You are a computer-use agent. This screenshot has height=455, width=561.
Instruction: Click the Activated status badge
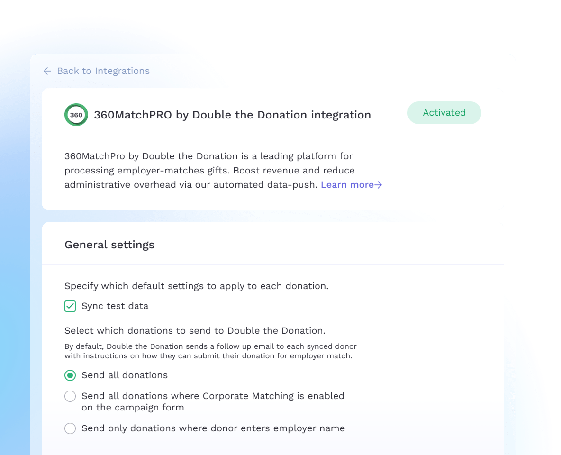(x=444, y=113)
